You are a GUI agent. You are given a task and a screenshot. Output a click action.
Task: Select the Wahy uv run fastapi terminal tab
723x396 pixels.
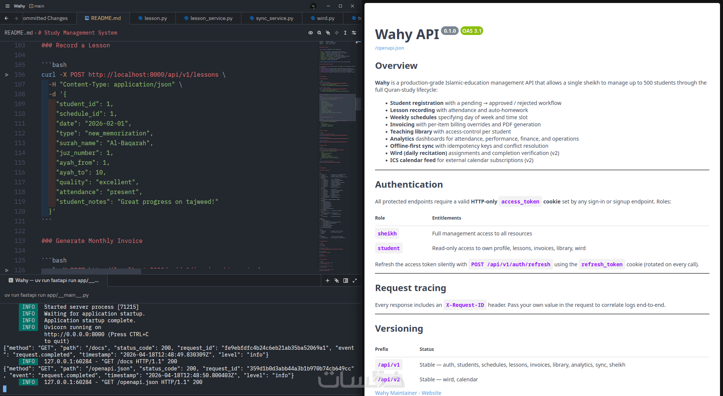coord(54,281)
